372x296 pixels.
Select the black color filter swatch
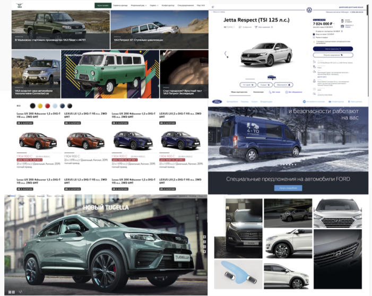tap(33, 106)
